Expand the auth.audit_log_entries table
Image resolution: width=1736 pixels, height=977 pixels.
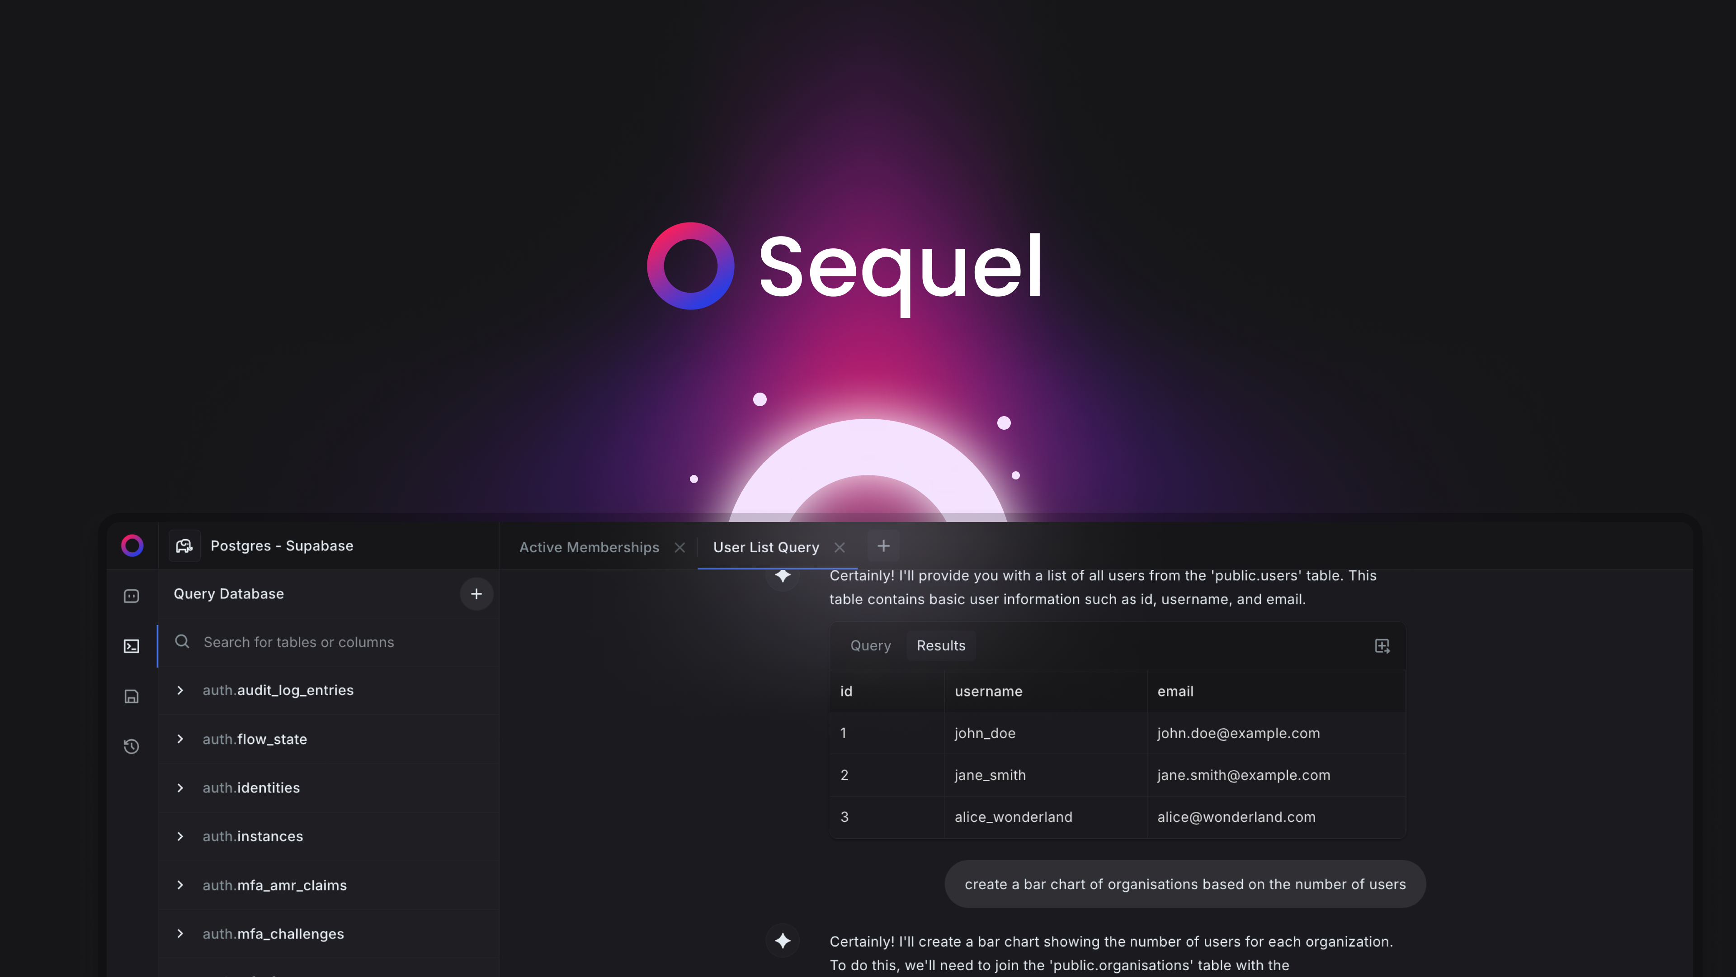point(179,689)
